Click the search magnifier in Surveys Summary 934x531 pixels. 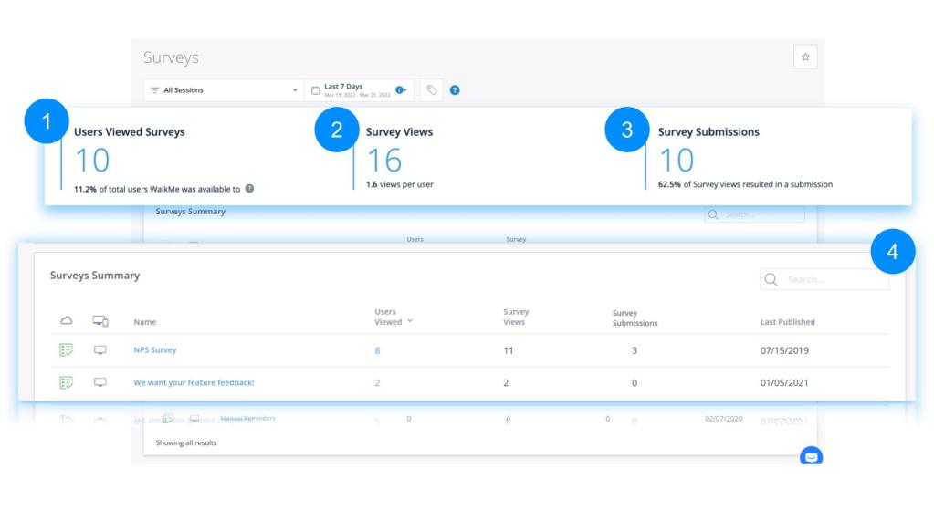(x=771, y=279)
